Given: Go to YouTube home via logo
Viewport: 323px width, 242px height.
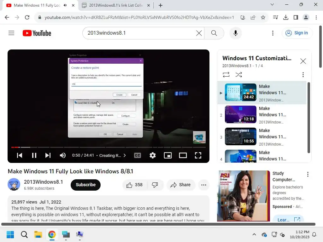Looking at the screenshot, I should pyautogui.click(x=37, y=33).
